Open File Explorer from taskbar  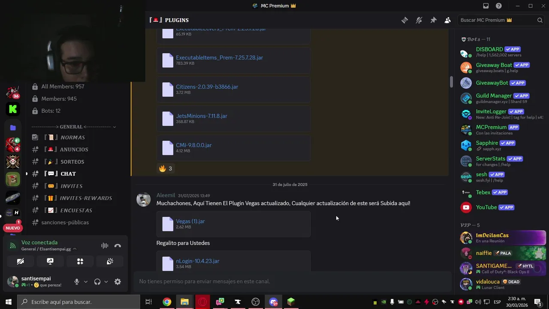(184, 302)
